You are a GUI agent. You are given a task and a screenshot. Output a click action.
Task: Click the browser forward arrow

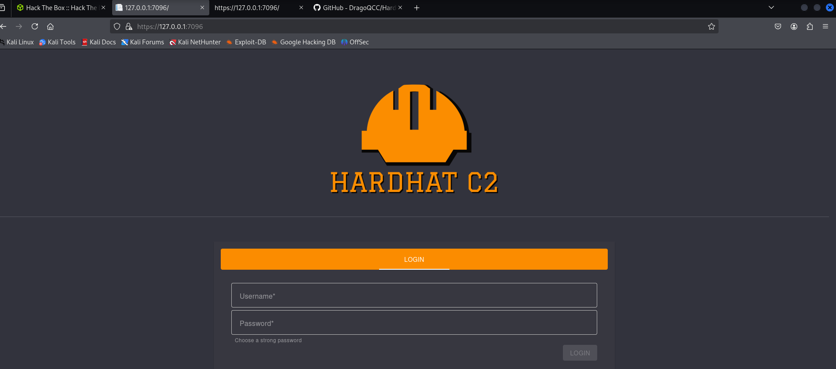coord(19,26)
